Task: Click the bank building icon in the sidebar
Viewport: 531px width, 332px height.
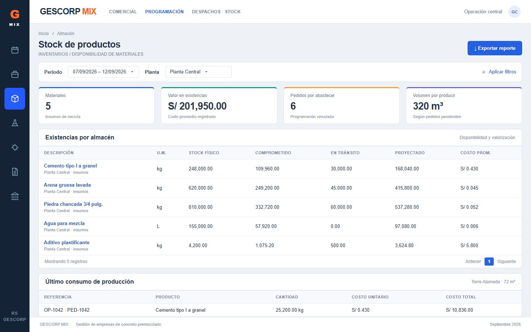Action: (x=15, y=196)
